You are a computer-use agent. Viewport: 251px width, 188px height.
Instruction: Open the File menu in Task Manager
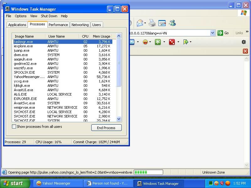click(8, 16)
